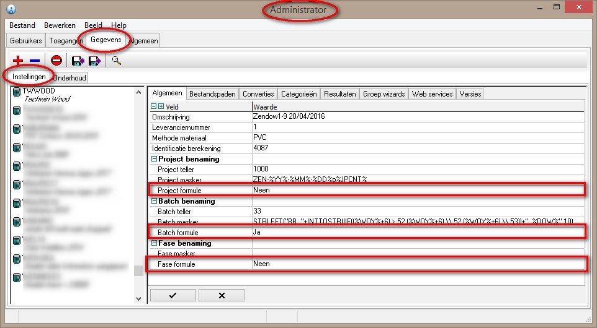The image size is (597, 328).
Task: Switch to the Gebruikers tab
Action: [x=26, y=41]
